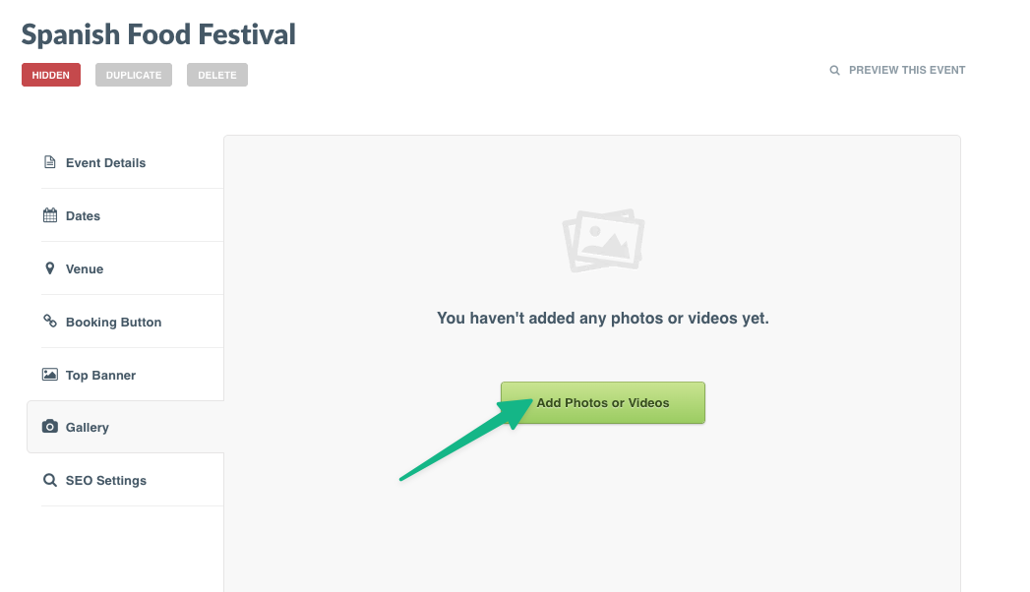This screenshot has height=592, width=1030.
Task: Select the Top Banner tab
Action: pyautogui.click(x=100, y=376)
